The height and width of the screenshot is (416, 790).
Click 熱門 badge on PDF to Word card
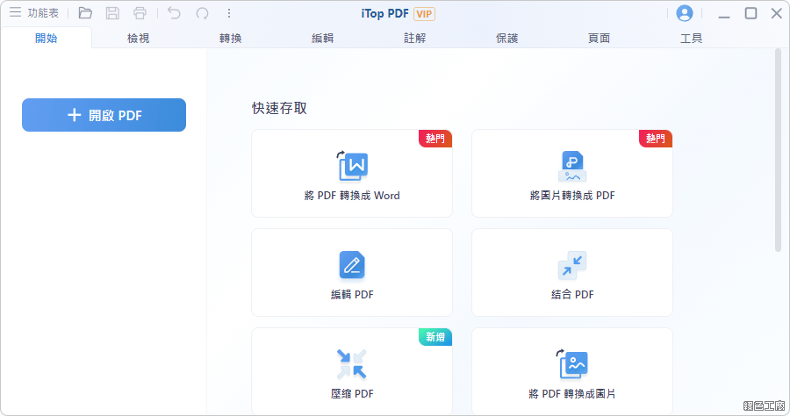435,139
